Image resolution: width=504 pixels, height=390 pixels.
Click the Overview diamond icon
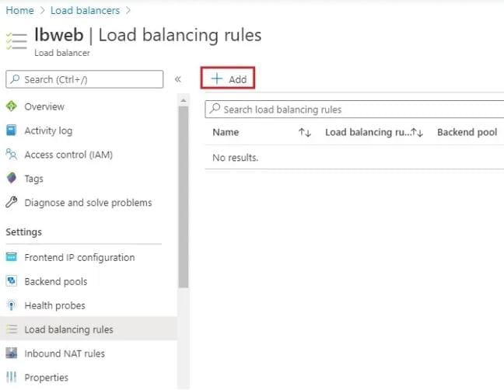pyautogui.click(x=11, y=106)
